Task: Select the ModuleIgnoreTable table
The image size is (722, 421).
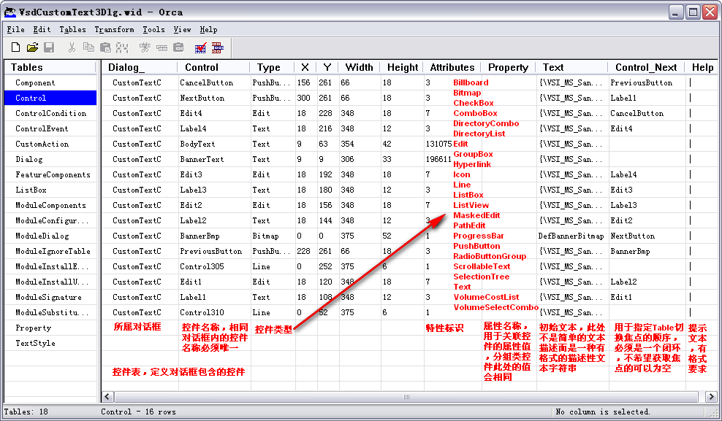Action: click(x=53, y=251)
